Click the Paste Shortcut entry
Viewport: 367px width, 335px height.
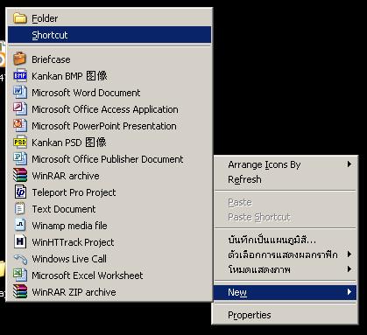[x=285, y=217]
